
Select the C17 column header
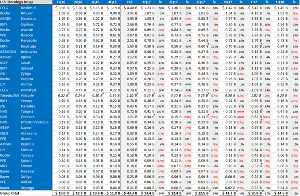pyautogui.click(x=256, y=2)
